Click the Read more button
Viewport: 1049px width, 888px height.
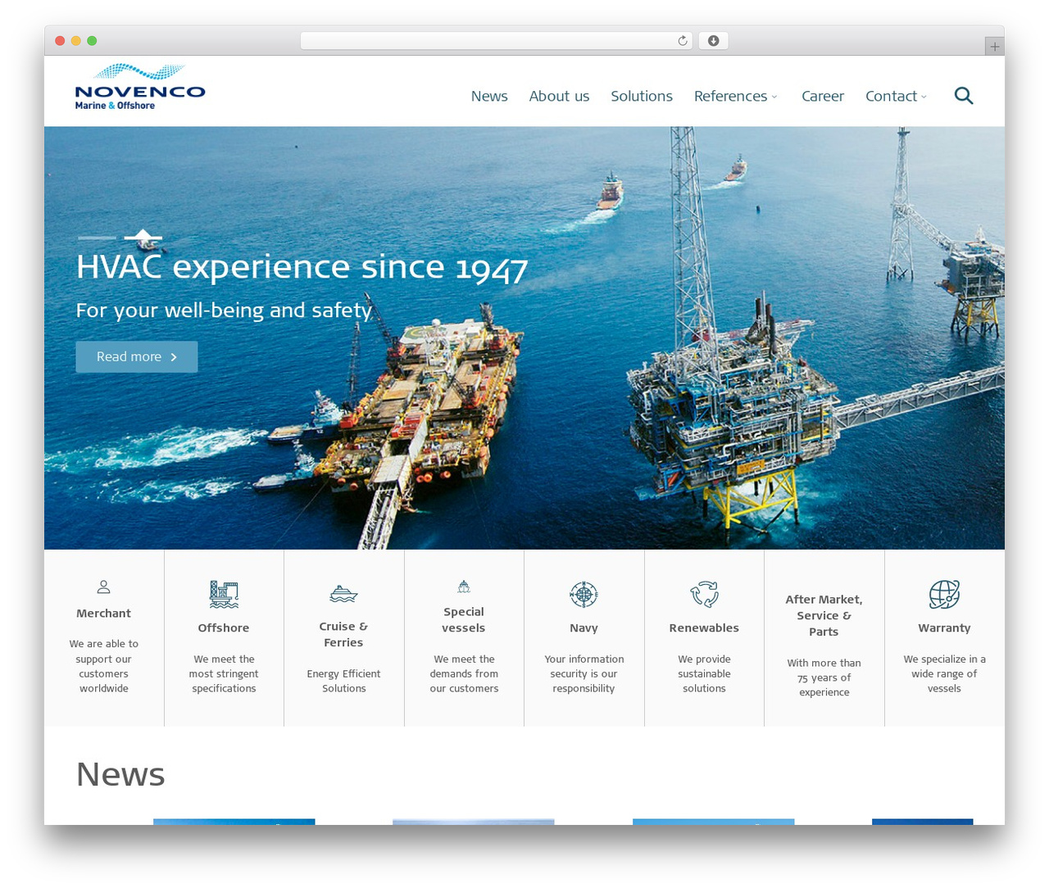click(137, 356)
